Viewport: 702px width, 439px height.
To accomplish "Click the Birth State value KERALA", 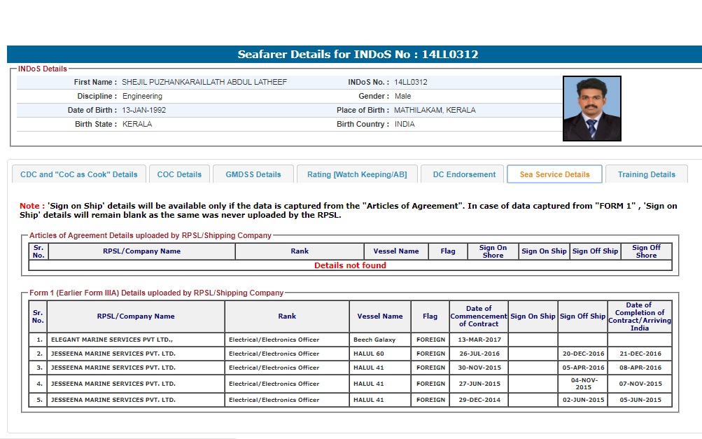I will [137, 124].
